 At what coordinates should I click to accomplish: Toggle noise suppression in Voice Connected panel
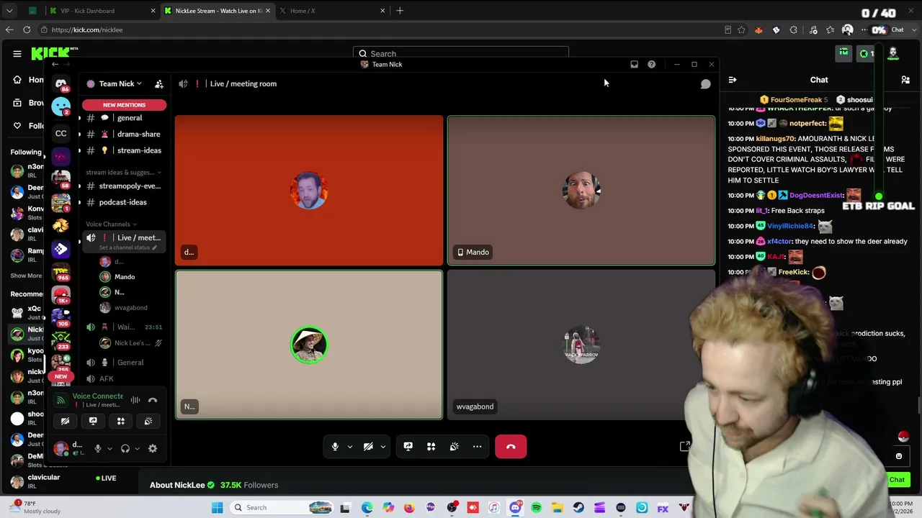click(135, 400)
